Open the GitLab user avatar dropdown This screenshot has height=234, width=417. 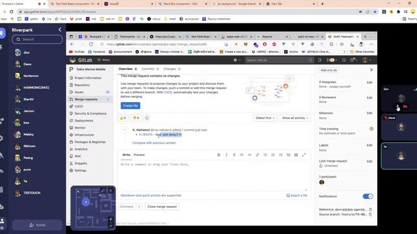(x=366, y=60)
